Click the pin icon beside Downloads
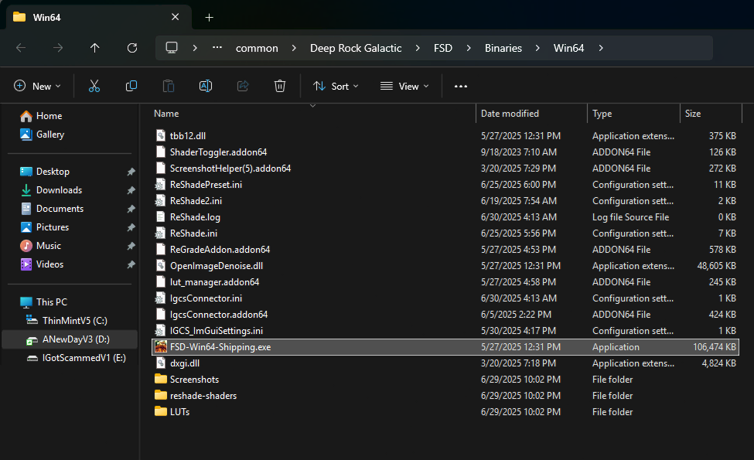This screenshot has height=460, width=754. click(131, 190)
